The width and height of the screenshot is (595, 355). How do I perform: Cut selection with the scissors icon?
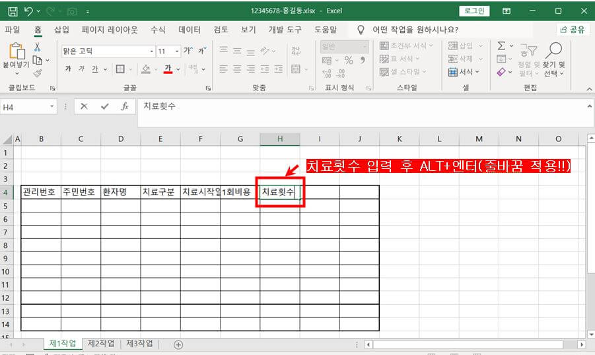tap(37, 48)
